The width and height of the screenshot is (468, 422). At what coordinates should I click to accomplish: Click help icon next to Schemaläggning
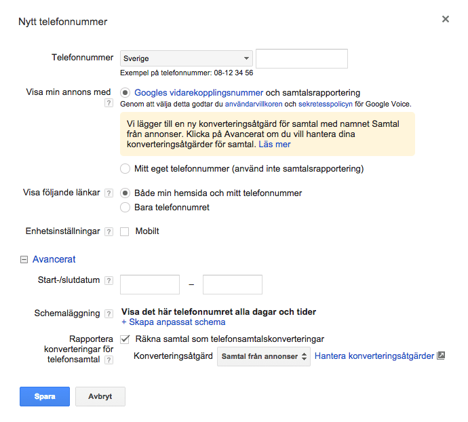[x=109, y=314]
